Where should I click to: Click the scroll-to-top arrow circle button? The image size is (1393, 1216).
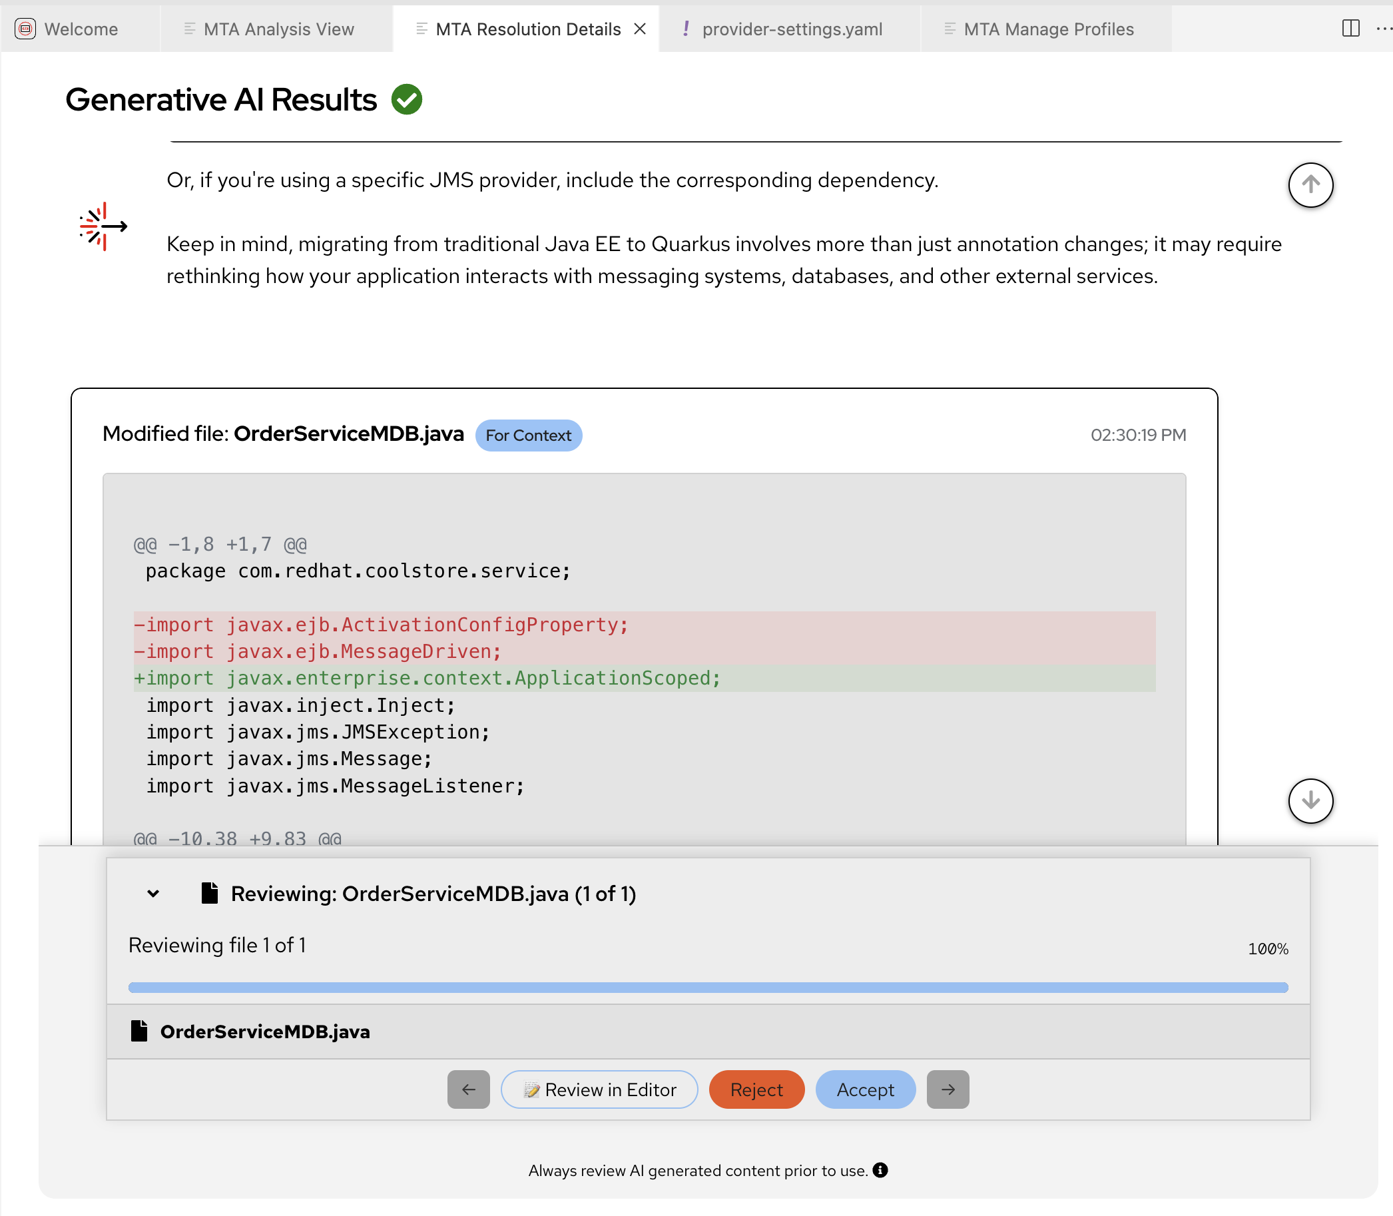click(x=1310, y=184)
